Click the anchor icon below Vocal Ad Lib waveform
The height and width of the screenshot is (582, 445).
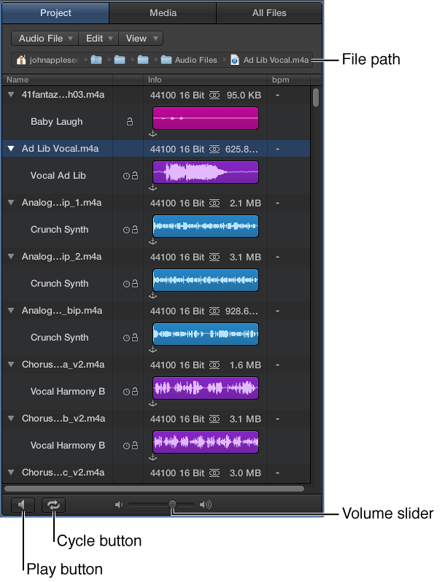point(153,187)
